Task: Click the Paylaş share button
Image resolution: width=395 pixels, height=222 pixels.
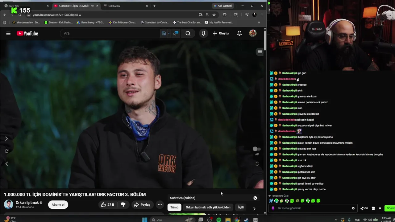Action: [142, 204]
